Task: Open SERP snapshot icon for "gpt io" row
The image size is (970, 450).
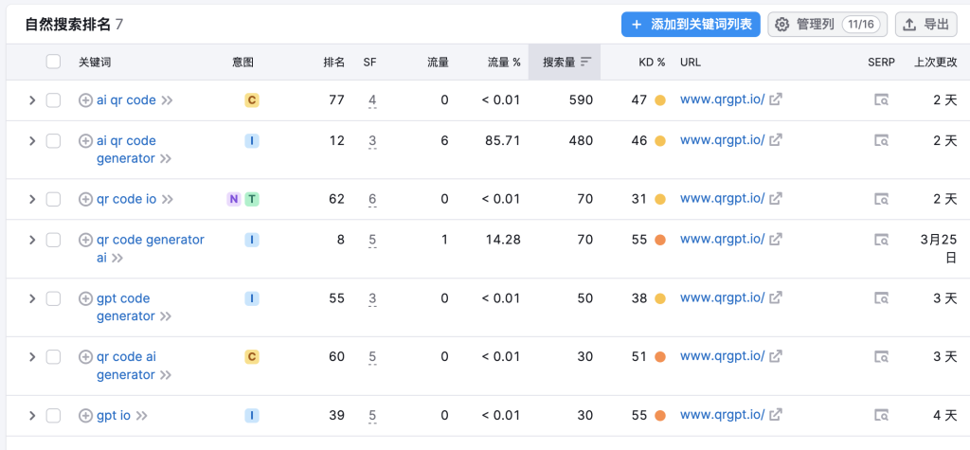Action: [x=881, y=416]
